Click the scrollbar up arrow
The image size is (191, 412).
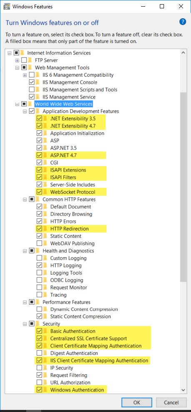coord(184,53)
